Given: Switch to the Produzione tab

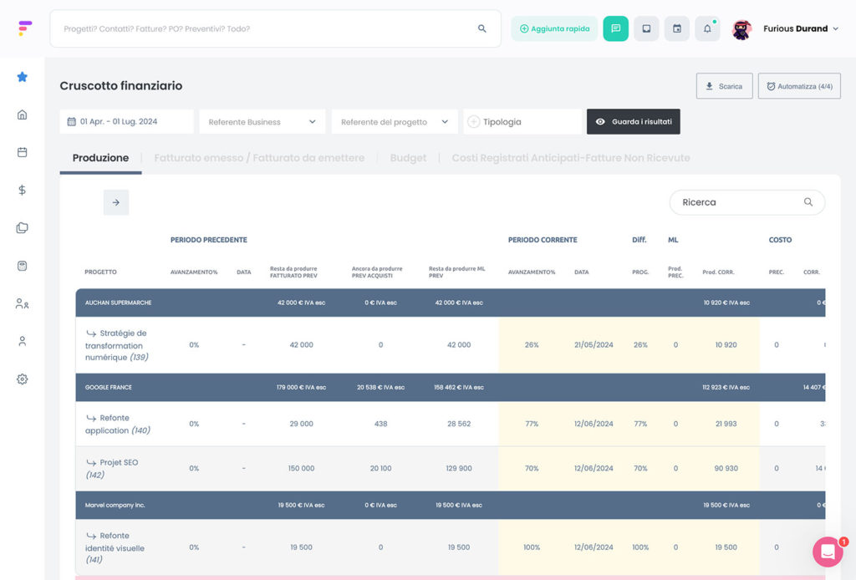Looking at the screenshot, I should coord(100,158).
